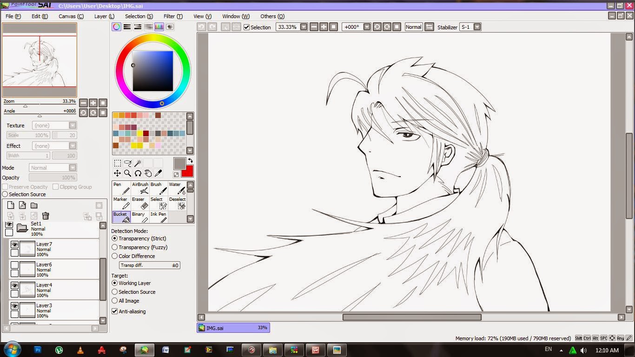Switch to the IMG.sai document tab
This screenshot has height=357, width=635.
point(233,328)
